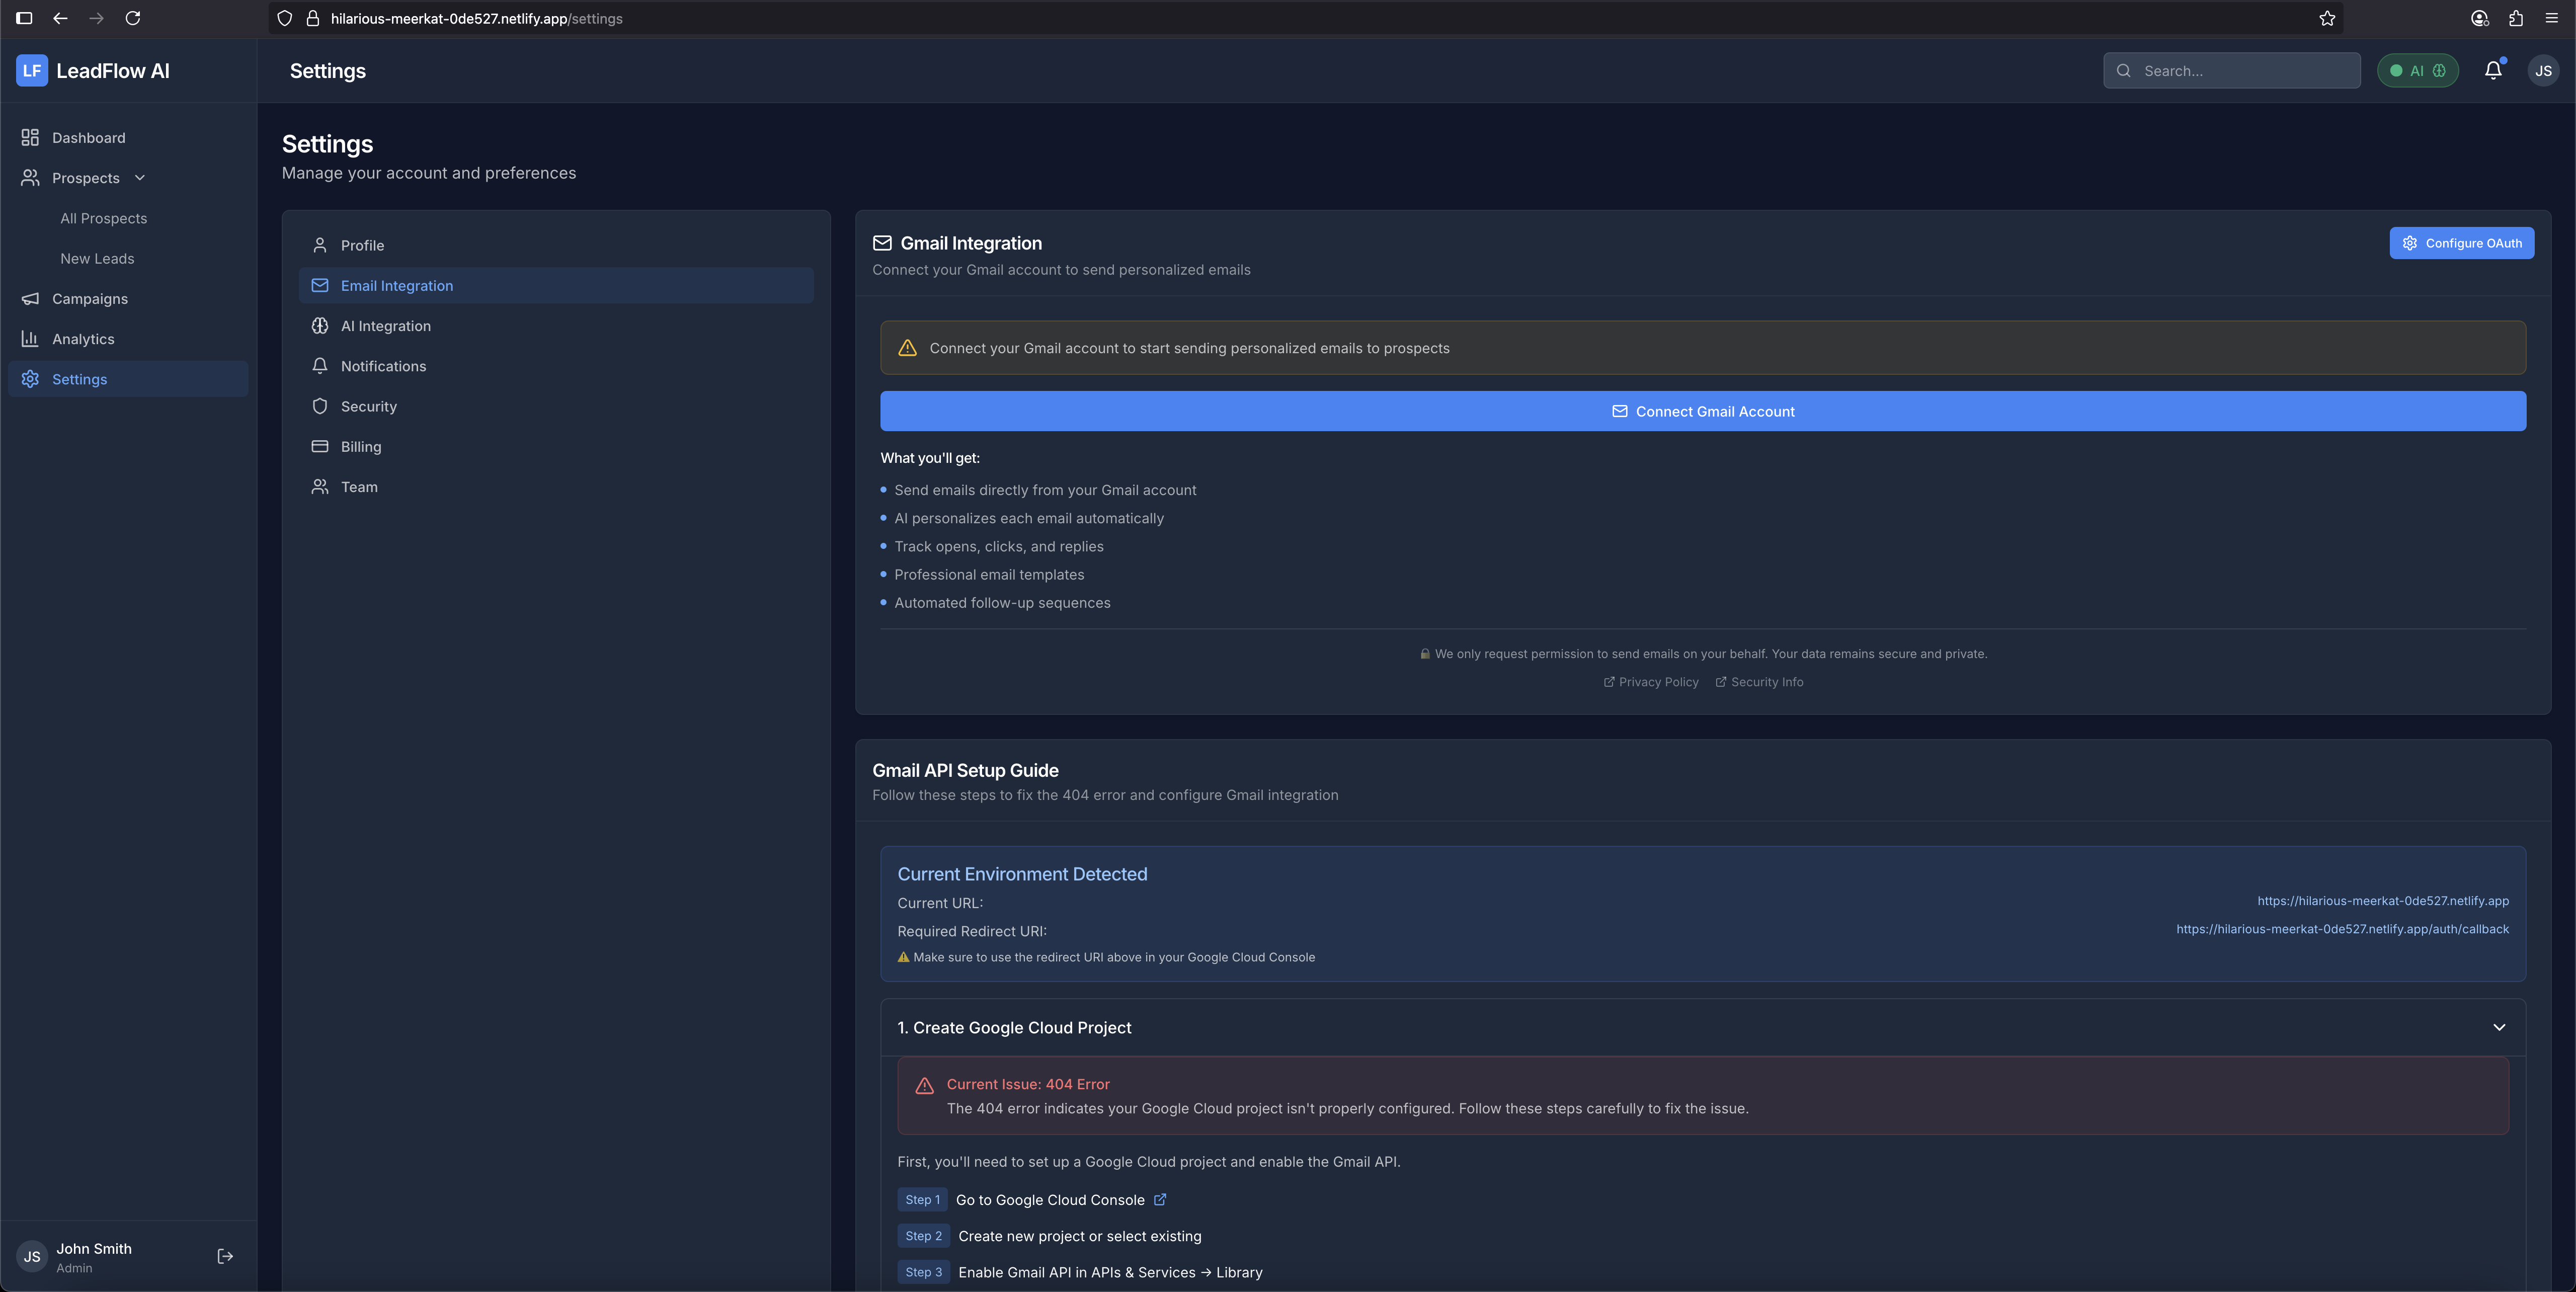Open the browser extensions puzzle icon
The image size is (2576, 1292).
coord(2516,18)
